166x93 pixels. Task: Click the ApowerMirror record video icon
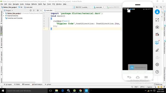[157, 34]
